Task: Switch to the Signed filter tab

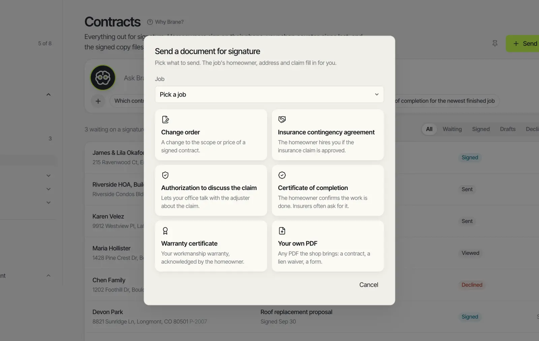Action: point(481,129)
